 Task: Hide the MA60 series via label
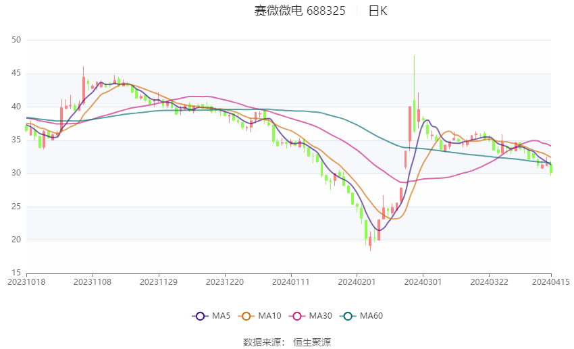(371, 316)
